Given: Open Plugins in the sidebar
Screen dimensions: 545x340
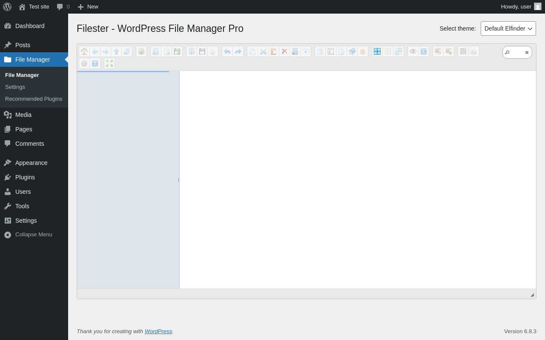Looking at the screenshot, I should [34, 177].
